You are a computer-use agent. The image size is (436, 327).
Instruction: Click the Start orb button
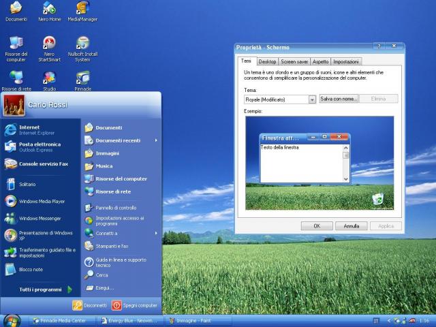tap(12, 321)
